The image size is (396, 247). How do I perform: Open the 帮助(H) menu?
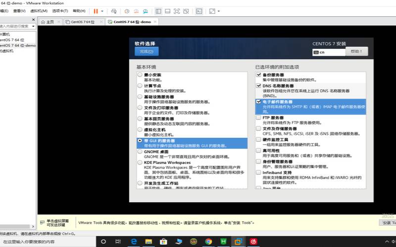click(79, 11)
